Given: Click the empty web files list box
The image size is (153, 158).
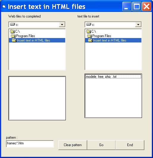Looking at the screenshot, I should click(37, 98).
